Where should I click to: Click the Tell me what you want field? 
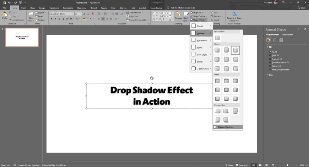[183, 8]
